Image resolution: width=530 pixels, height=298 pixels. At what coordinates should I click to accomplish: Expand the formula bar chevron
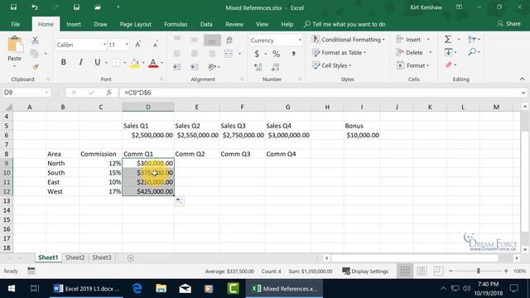tap(523, 92)
